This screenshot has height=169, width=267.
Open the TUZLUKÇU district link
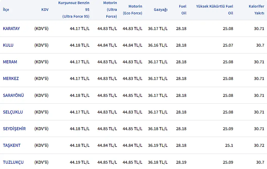(13, 162)
